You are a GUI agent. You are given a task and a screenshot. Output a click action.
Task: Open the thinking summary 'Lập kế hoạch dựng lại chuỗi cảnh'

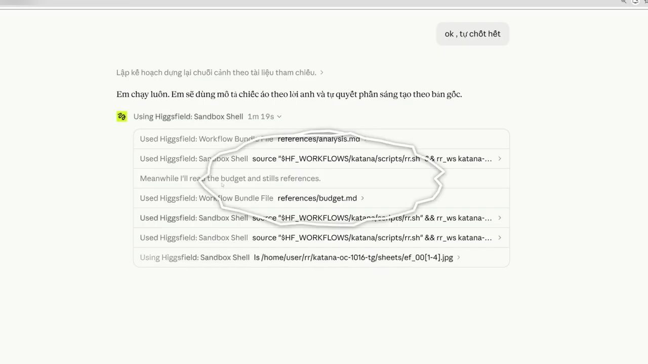tap(216, 73)
